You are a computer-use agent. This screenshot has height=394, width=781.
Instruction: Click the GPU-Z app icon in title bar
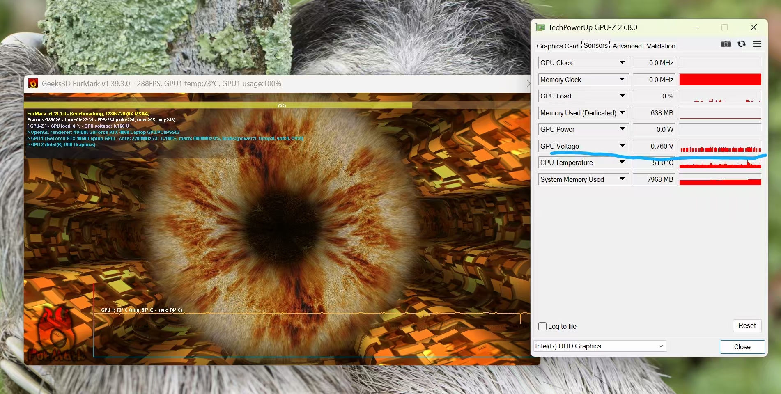click(540, 27)
